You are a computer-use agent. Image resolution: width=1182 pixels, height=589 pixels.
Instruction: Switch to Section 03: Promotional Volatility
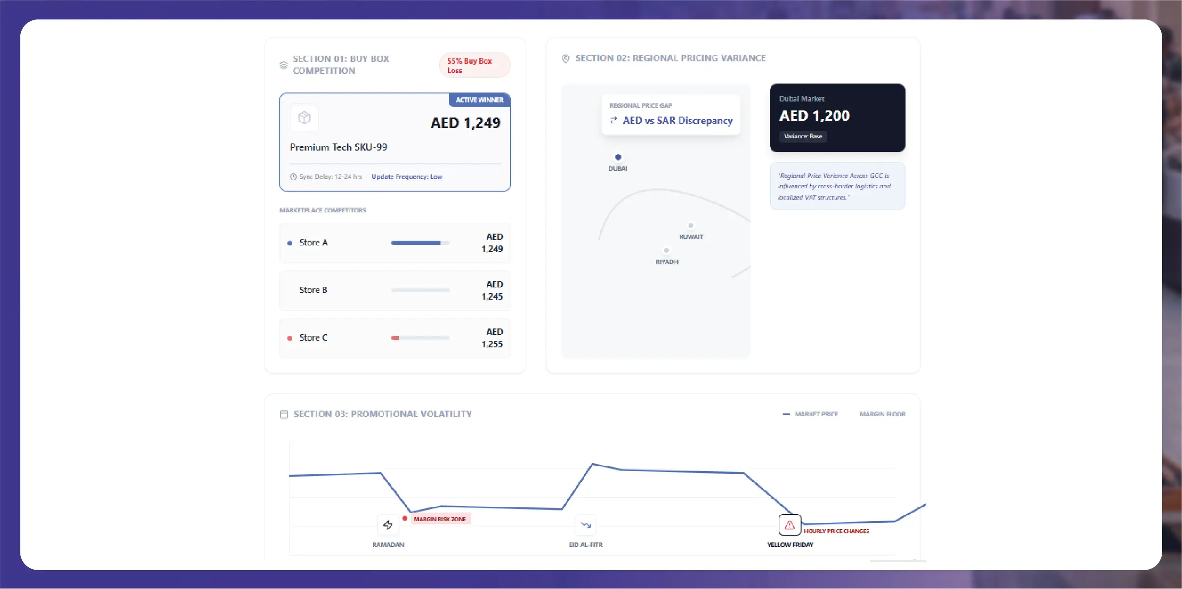(382, 413)
